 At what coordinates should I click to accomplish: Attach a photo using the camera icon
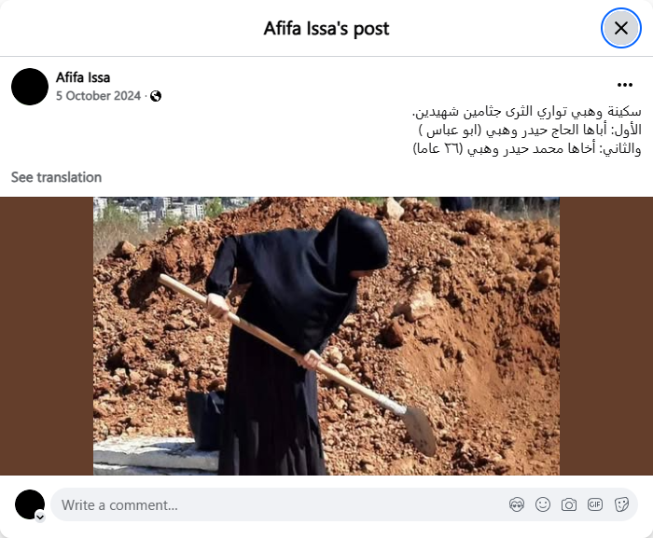pos(569,504)
